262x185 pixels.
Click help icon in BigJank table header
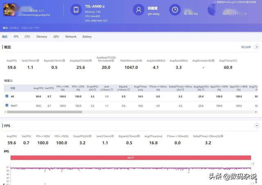(x=129, y=90)
